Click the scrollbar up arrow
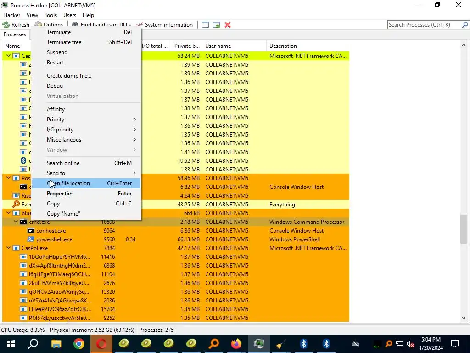Image resolution: width=470 pixels, height=353 pixels. coord(464,45)
